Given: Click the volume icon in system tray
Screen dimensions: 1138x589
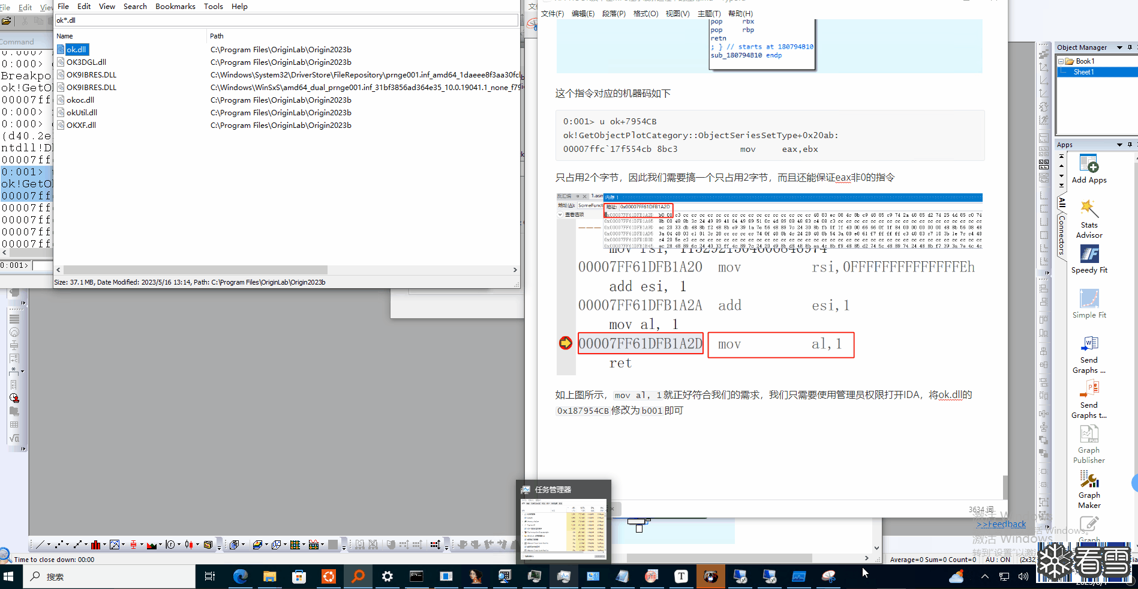Looking at the screenshot, I should point(1023,576).
